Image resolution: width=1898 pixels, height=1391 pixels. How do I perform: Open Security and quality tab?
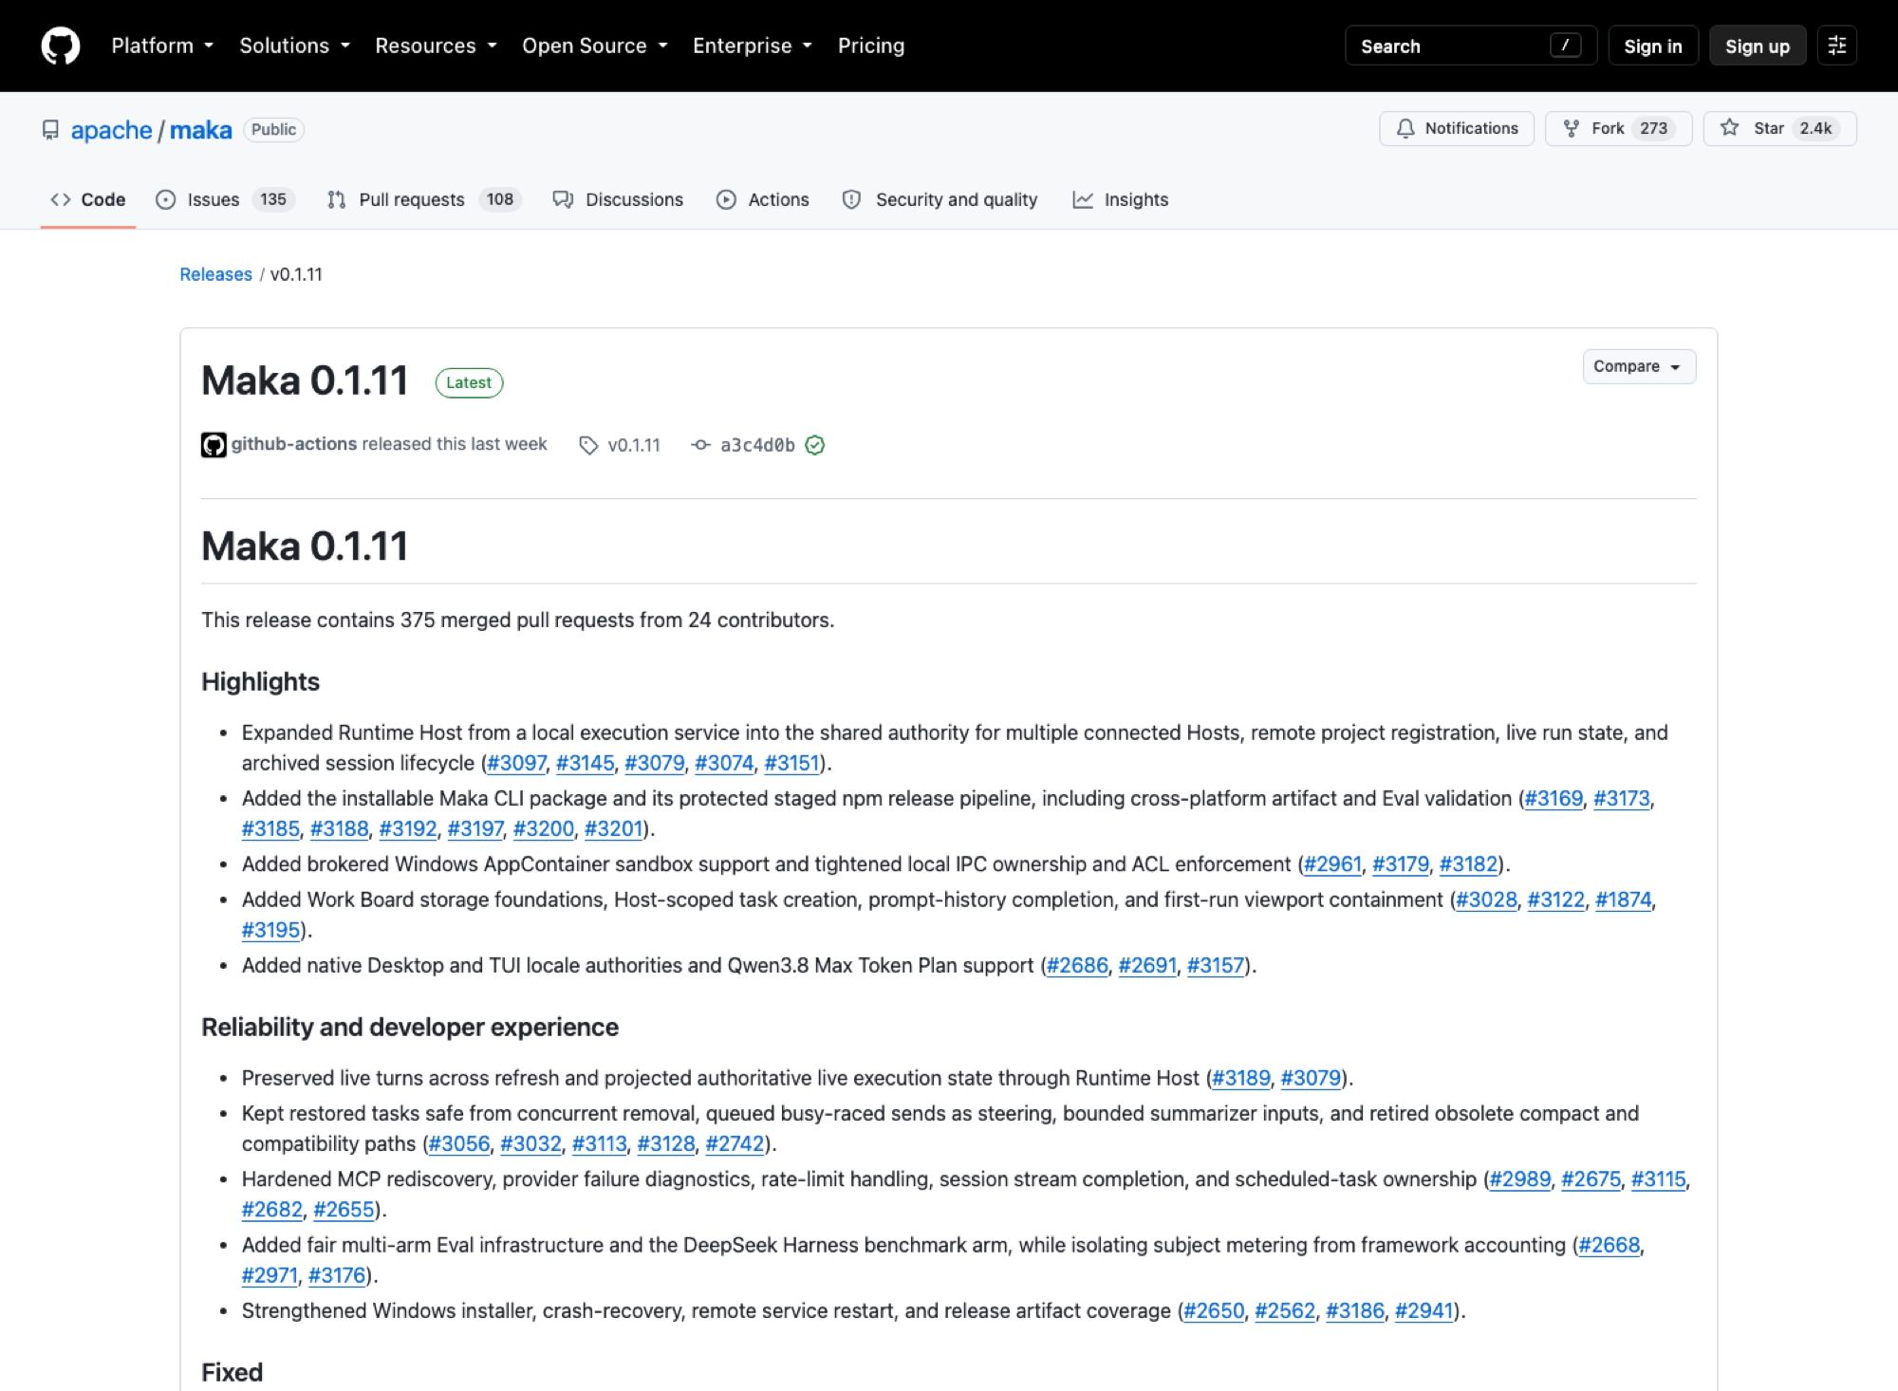pyautogui.click(x=940, y=199)
